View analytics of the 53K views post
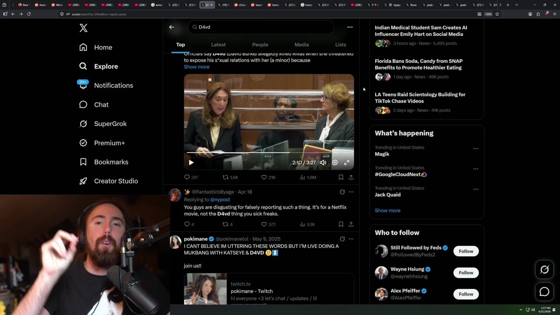The image size is (560, 315). pos(307,224)
